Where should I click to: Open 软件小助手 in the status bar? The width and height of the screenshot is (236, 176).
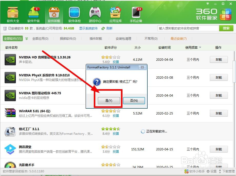(x=194, y=171)
